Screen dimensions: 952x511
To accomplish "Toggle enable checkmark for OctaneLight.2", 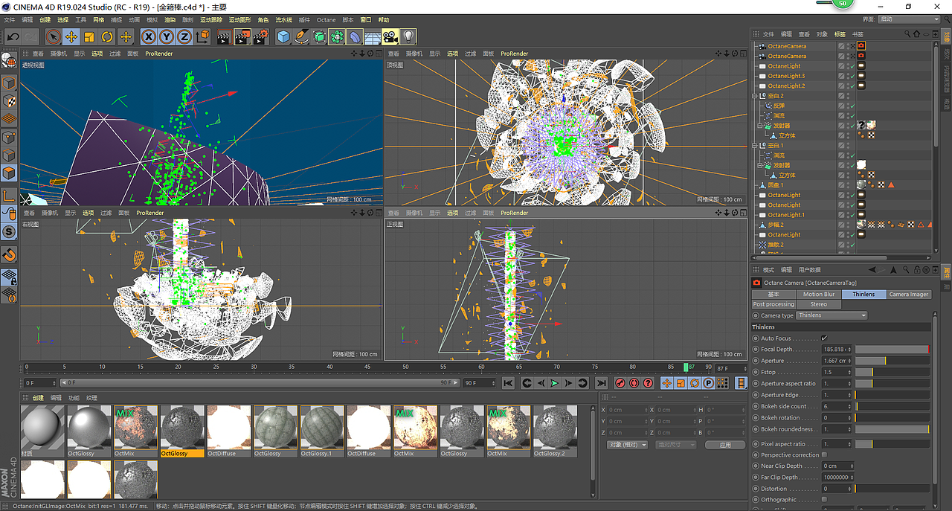I will point(852,86).
